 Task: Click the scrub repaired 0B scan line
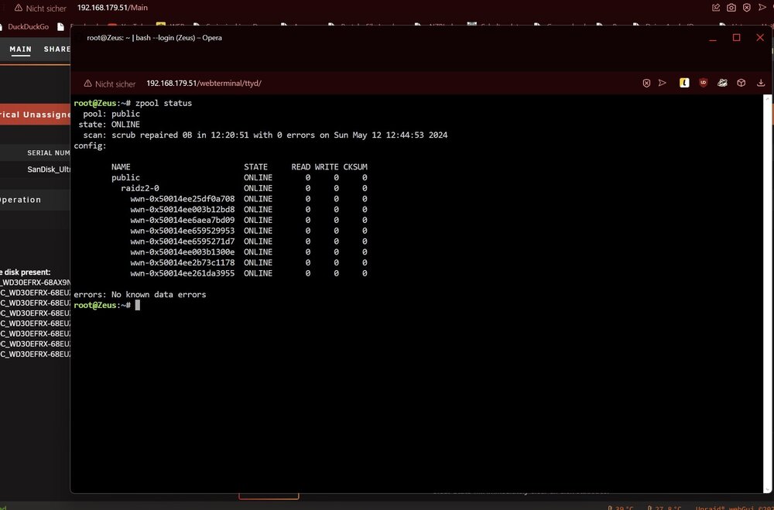click(x=265, y=135)
